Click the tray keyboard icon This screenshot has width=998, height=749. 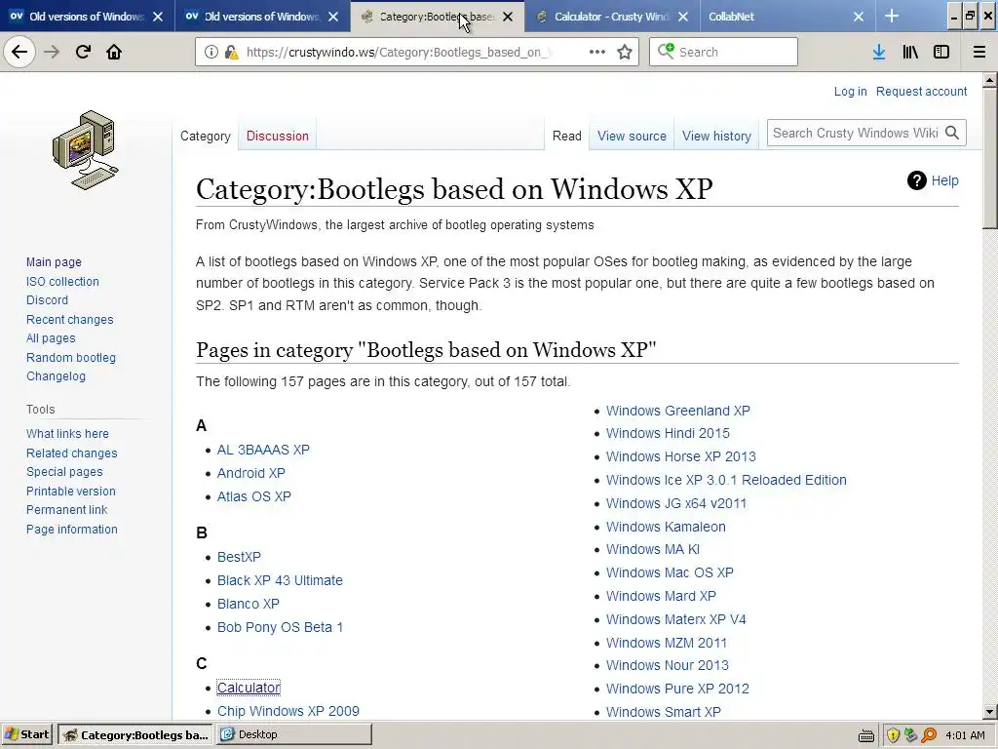coord(866,736)
